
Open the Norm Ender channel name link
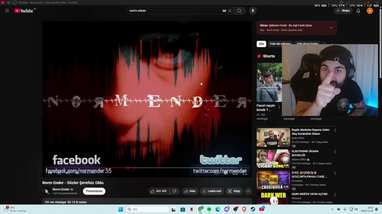coord(61,189)
